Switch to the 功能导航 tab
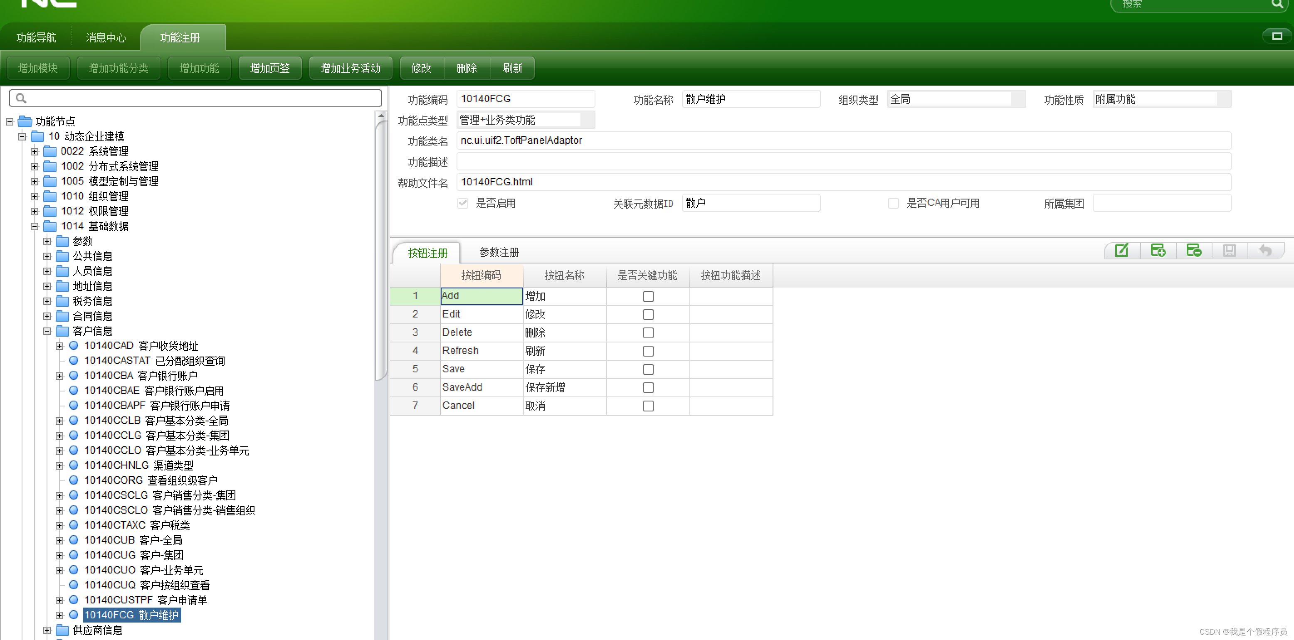Image resolution: width=1294 pixels, height=640 pixels. coord(36,38)
